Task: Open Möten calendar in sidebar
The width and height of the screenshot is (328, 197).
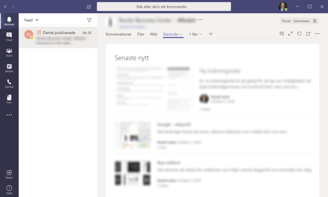Action: (x=9, y=68)
